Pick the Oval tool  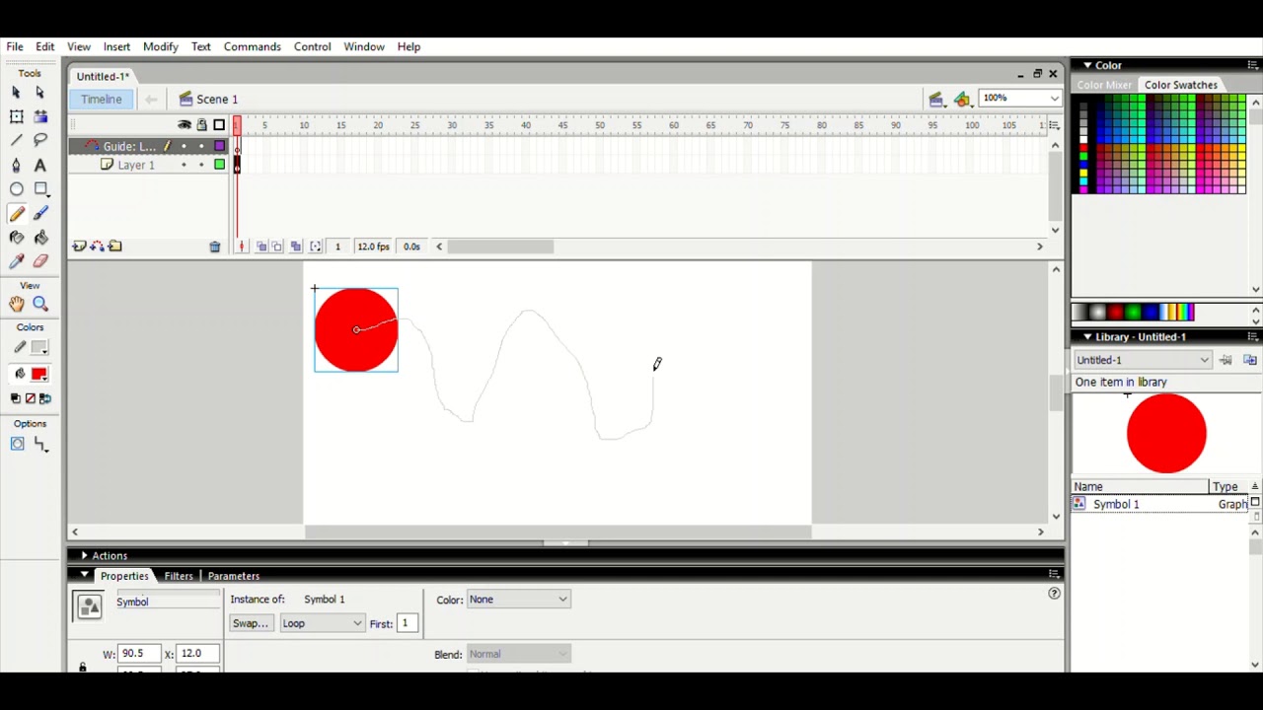pos(16,189)
